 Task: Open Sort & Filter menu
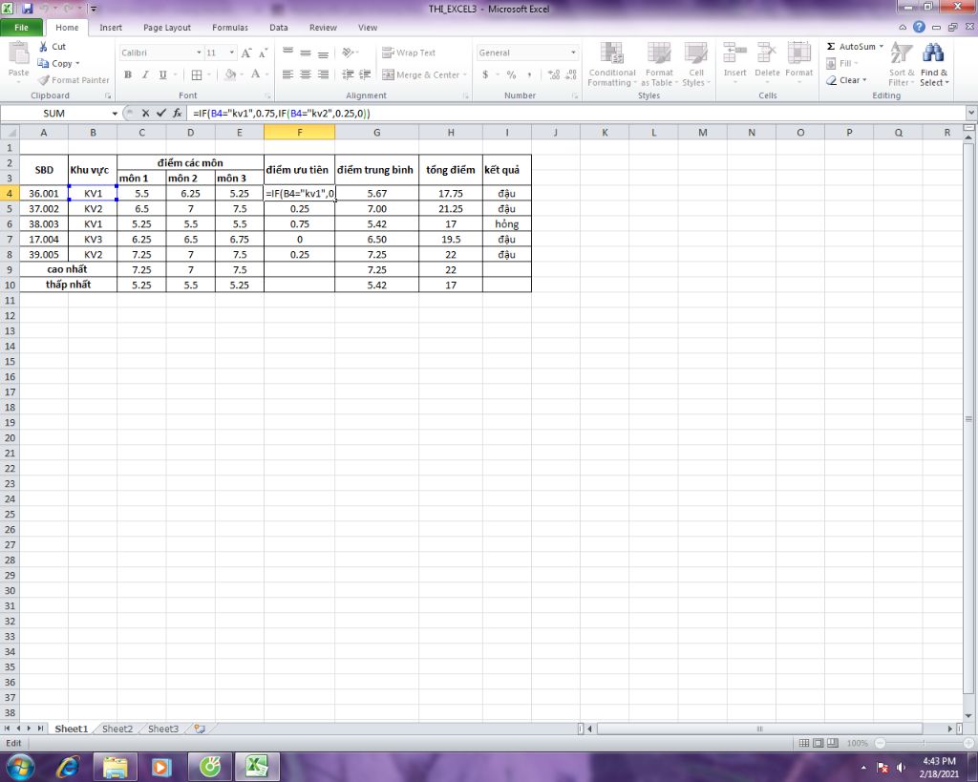point(902,64)
